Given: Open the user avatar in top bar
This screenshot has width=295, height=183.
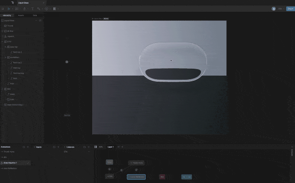Looking at the screenshot, I should click(273, 9).
